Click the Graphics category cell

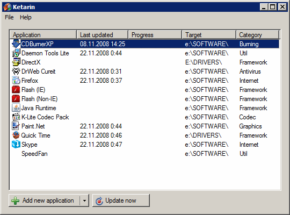point(250,126)
